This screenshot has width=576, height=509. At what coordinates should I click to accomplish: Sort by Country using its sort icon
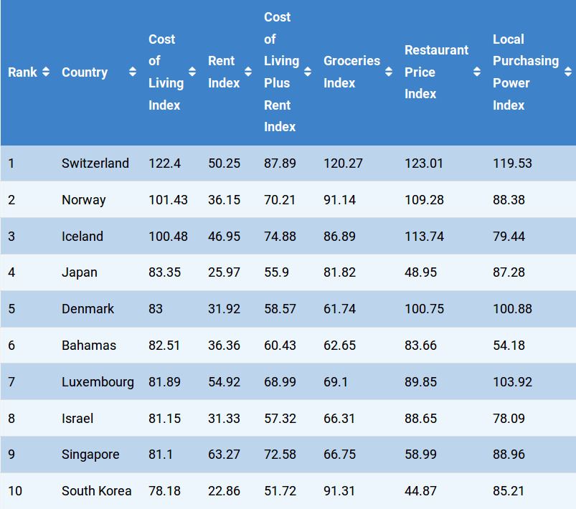(133, 72)
